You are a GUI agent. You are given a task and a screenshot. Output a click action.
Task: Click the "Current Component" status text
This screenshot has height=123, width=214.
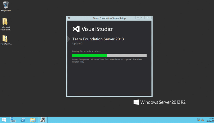point(107,60)
